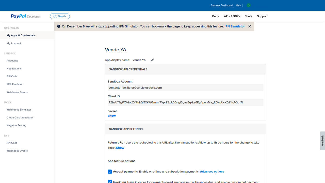
Task: Open the green profile icon in the top bar
Action: [x=249, y=5]
